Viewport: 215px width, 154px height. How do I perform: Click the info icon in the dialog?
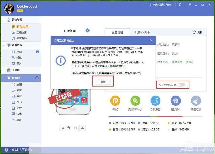pos(61,60)
